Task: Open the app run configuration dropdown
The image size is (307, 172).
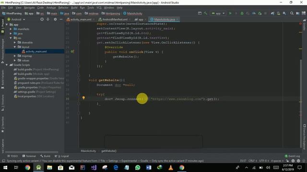Action: pyautogui.click(x=218, y=13)
